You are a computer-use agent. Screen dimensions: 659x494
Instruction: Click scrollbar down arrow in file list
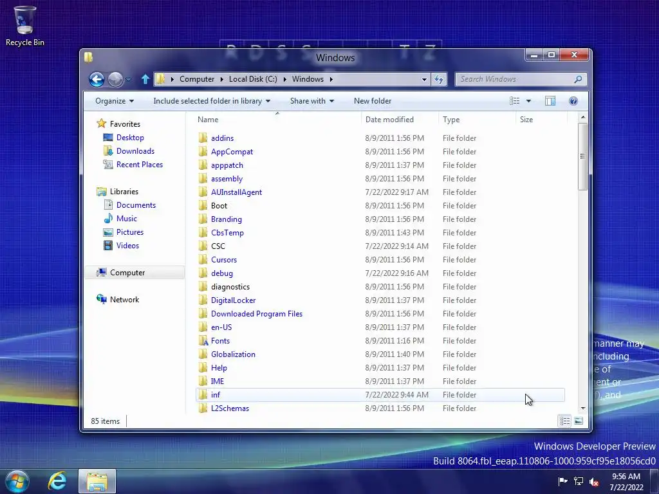[582, 408]
